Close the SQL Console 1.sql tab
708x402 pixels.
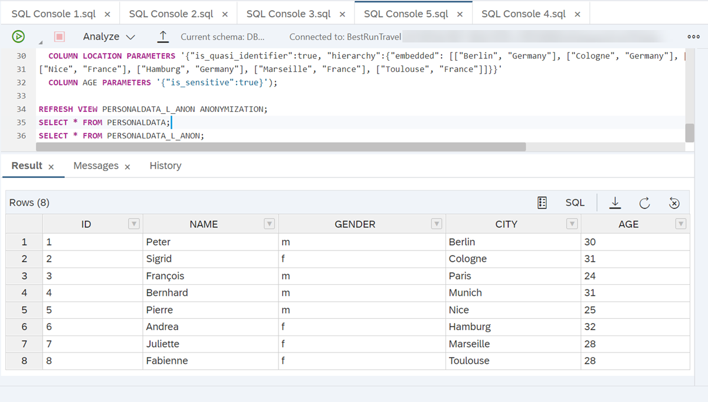(x=107, y=14)
